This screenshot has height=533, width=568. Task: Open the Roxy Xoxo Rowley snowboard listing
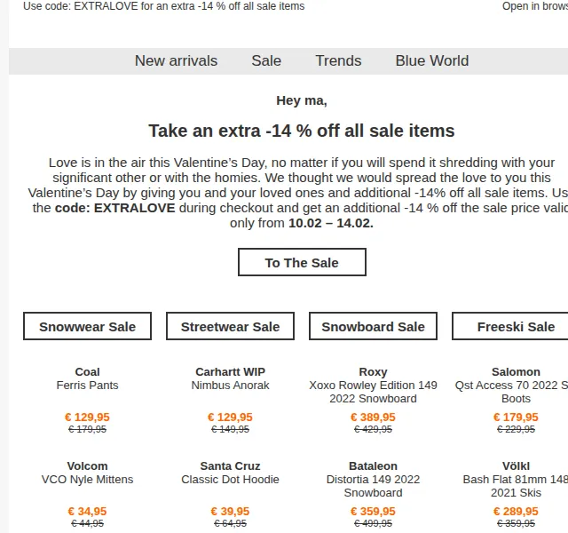click(x=373, y=385)
